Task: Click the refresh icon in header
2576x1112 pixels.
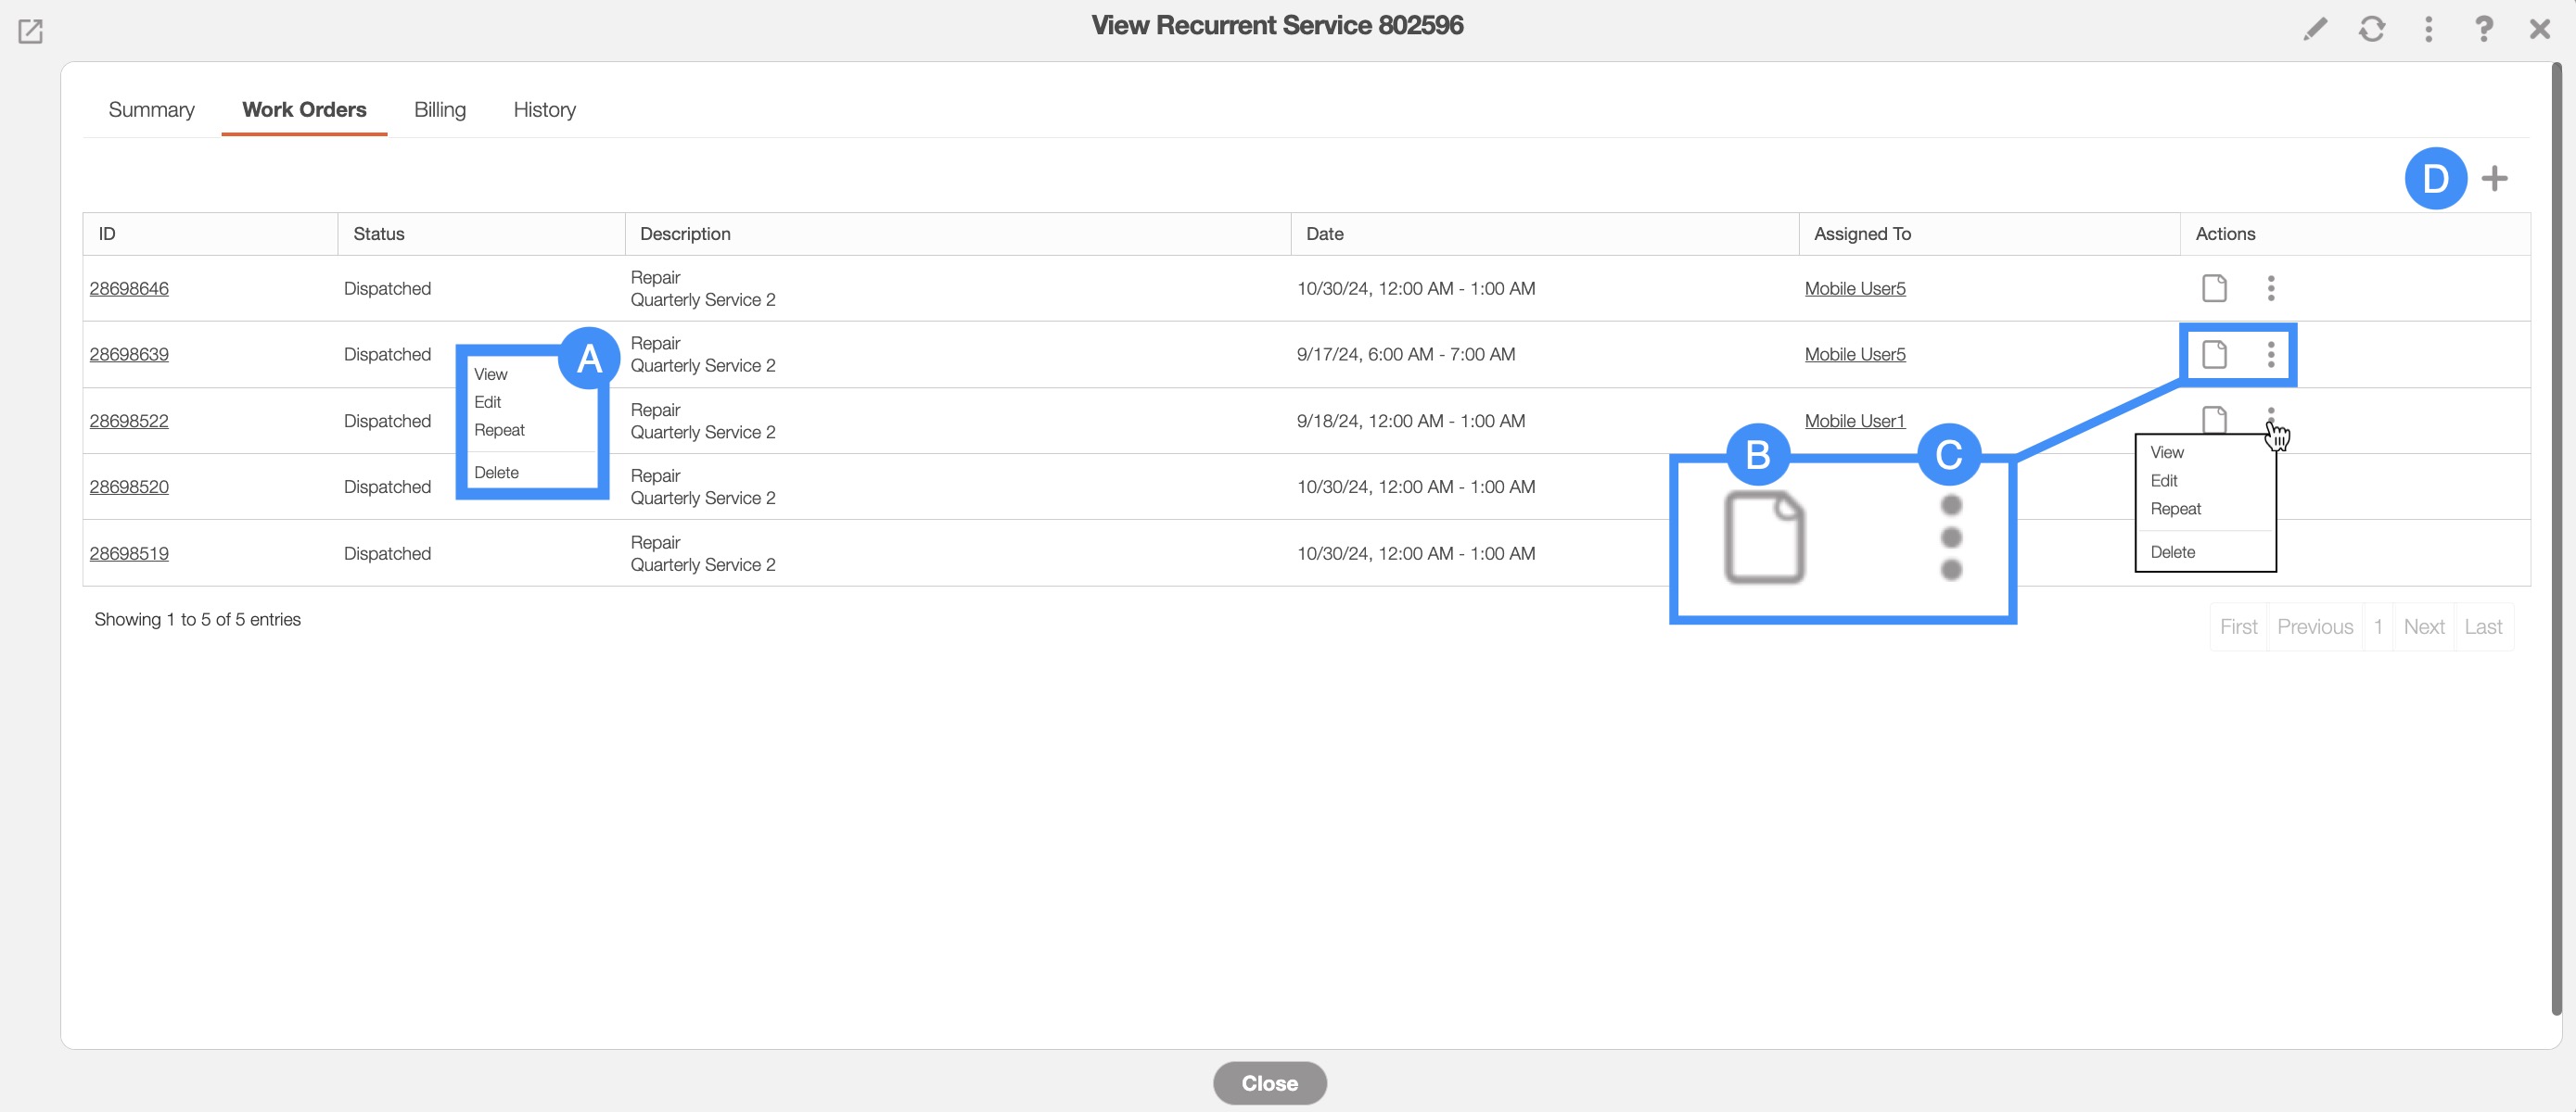Action: click(2372, 29)
